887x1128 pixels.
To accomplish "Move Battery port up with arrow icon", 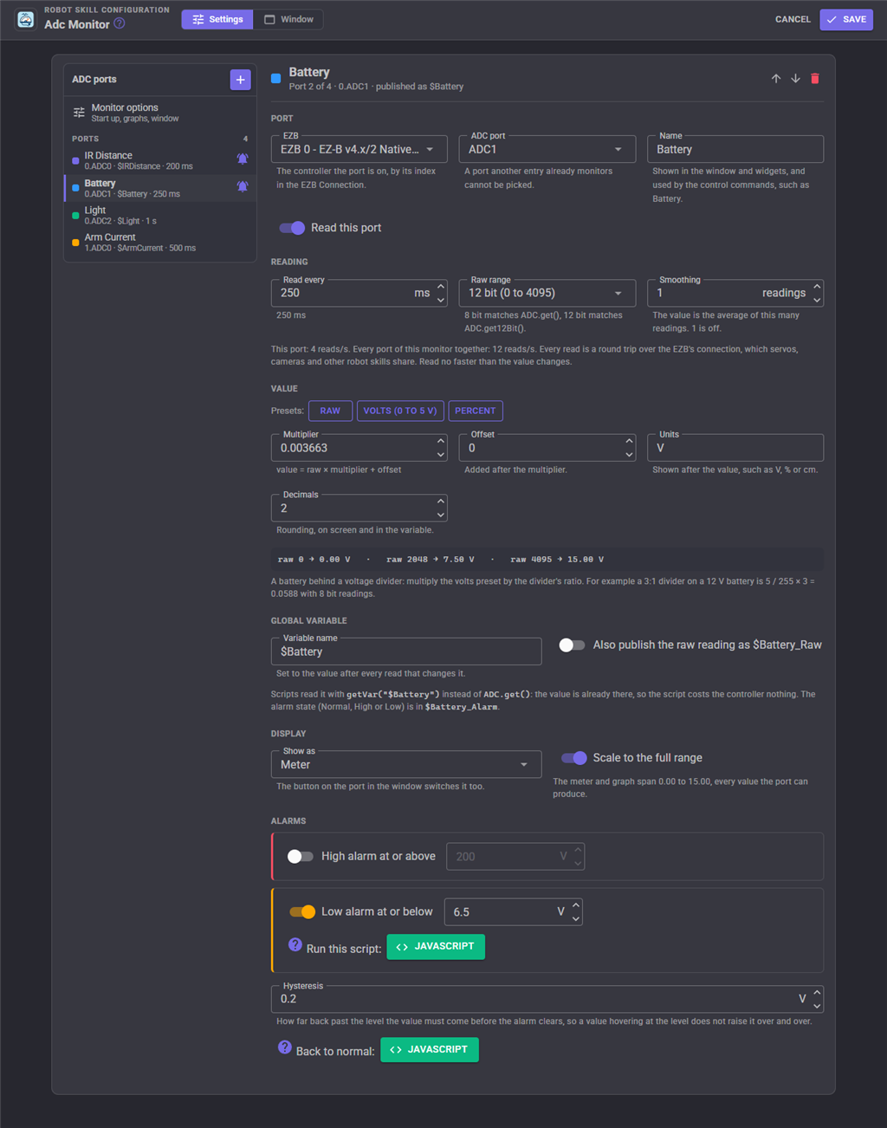I will pos(776,79).
